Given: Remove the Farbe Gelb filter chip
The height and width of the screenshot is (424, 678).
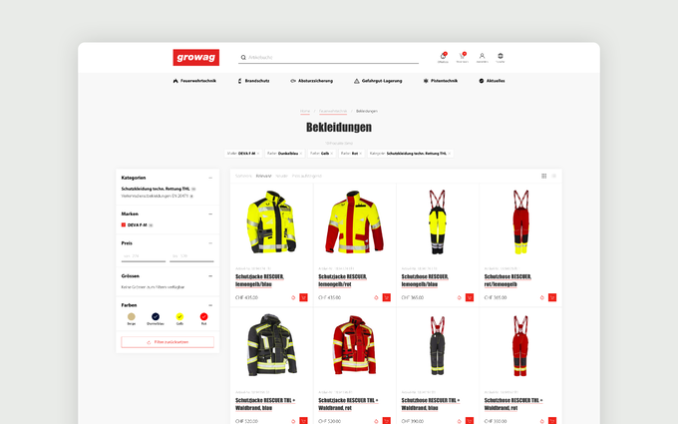Looking at the screenshot, I should tap(332, 154).
